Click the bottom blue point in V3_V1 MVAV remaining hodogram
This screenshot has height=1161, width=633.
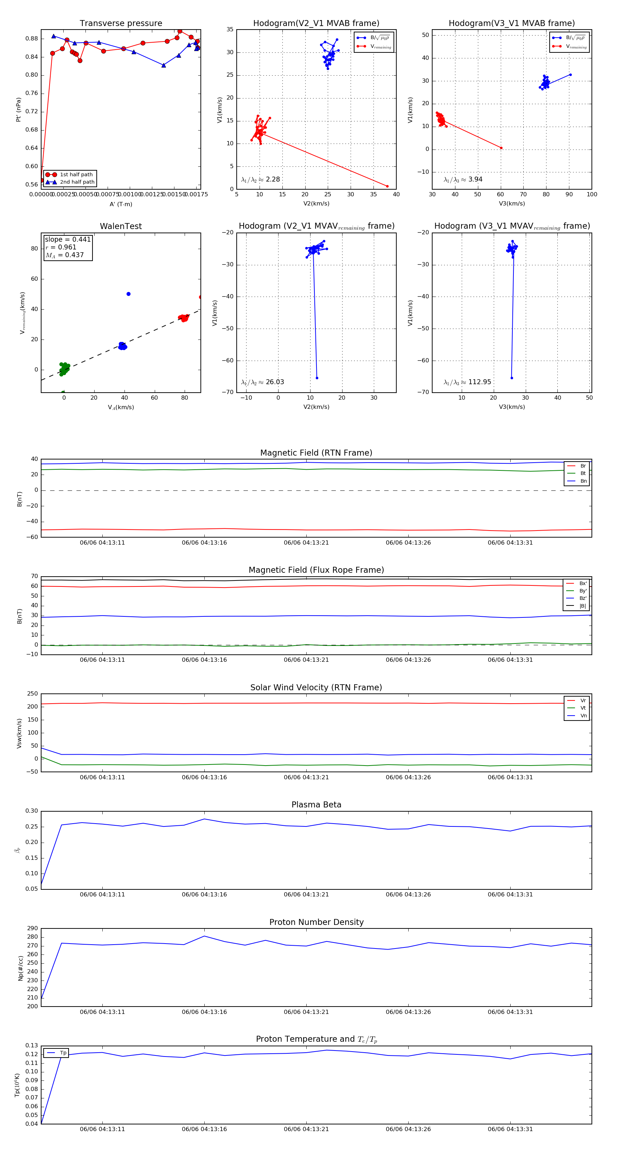click(511, 378)
